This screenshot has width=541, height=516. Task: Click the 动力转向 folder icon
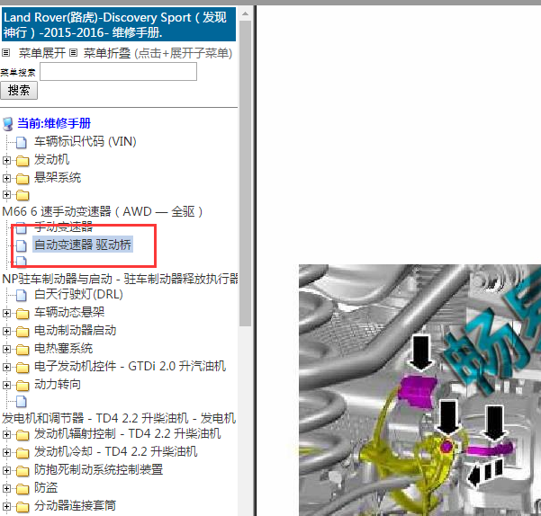pos(23,385)
